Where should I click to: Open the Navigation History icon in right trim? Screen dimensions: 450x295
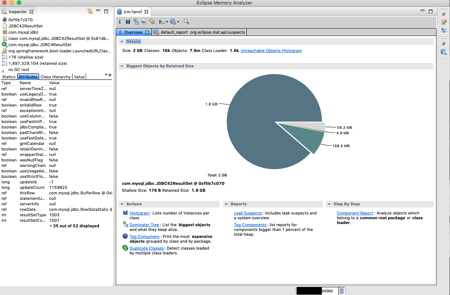pyautogui.click(x=444, y=30)
